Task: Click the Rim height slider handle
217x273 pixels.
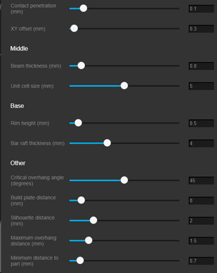Action: click(78, 123)
